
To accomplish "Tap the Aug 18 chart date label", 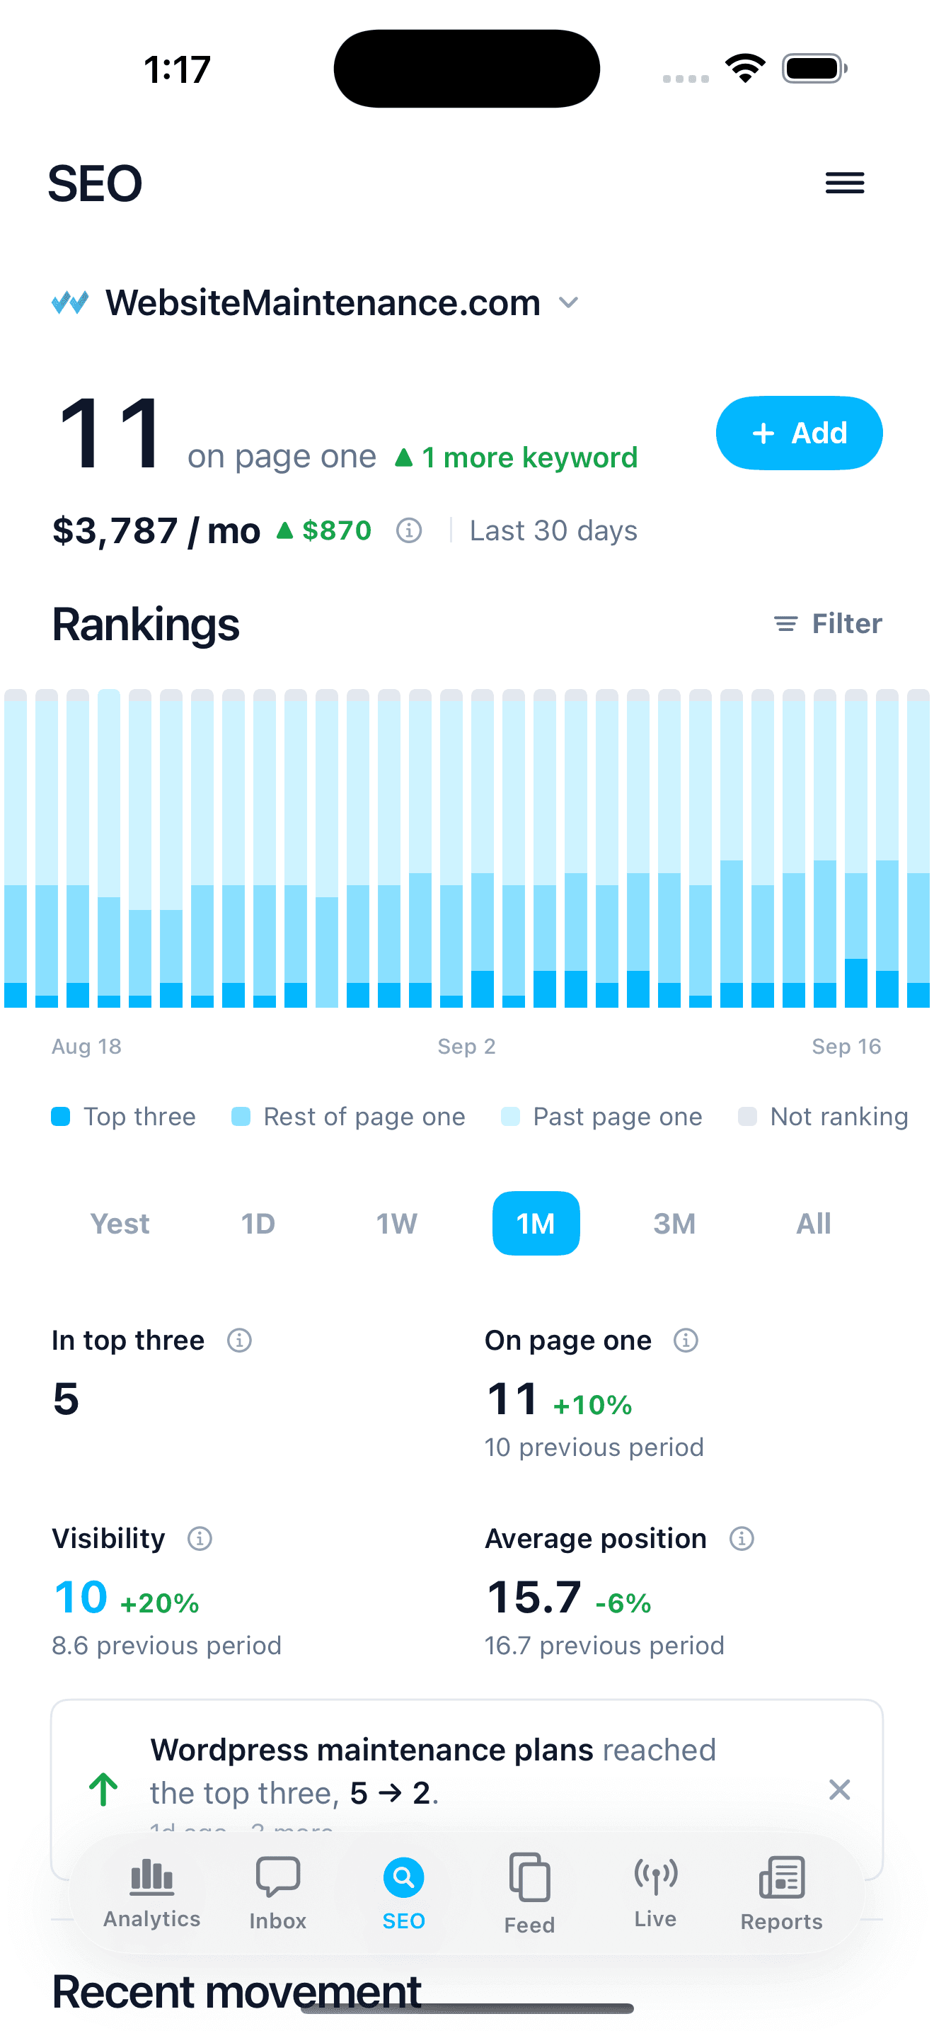I will 86,1046.
